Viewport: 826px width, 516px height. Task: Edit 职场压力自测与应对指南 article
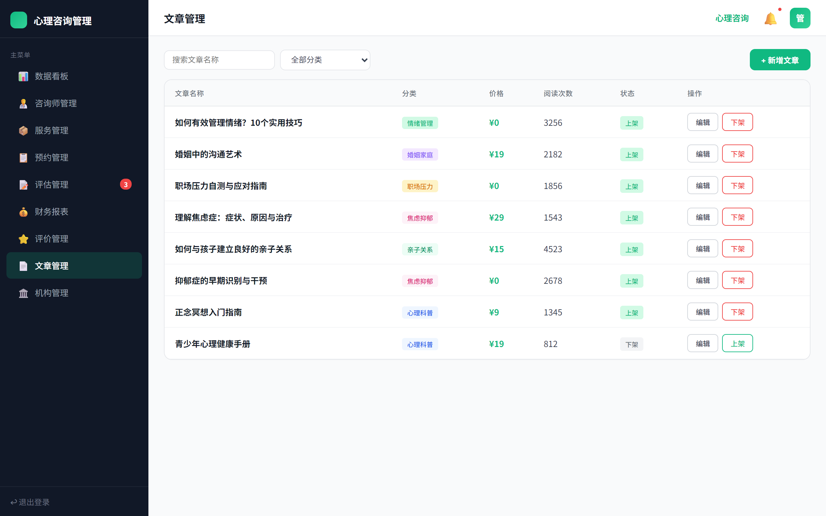coord(702,185)
